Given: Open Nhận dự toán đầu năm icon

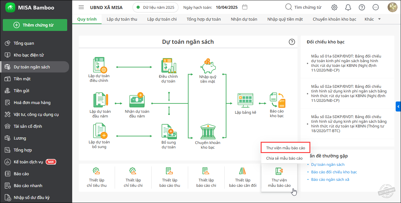Looking at the screenshot, I should [137, 100].
